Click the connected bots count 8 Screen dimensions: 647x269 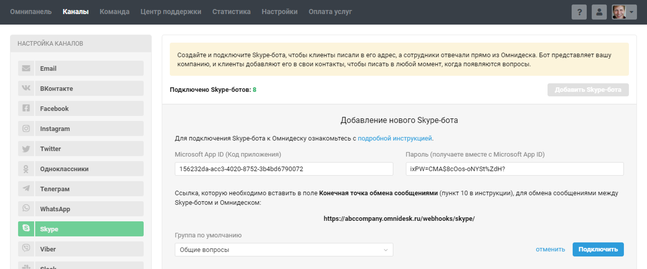coord(254,90)
